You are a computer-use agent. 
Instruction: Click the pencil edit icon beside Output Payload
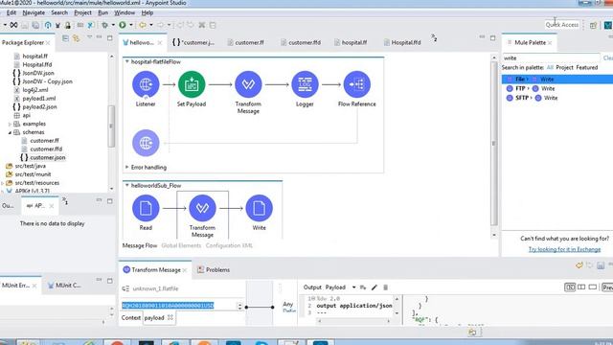point(375,287)
